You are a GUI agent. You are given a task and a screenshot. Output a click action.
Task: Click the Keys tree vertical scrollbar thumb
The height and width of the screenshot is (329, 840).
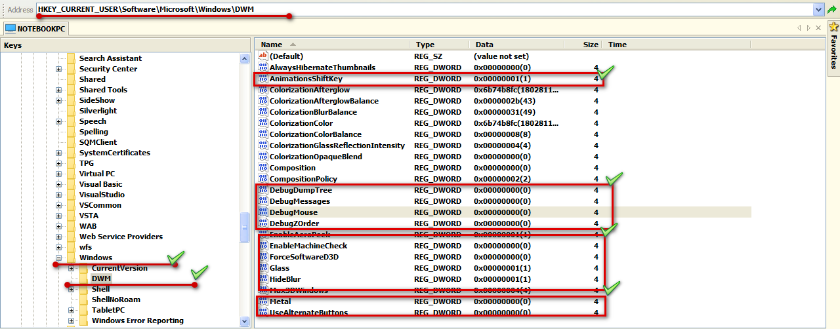[x=245, y=228]
